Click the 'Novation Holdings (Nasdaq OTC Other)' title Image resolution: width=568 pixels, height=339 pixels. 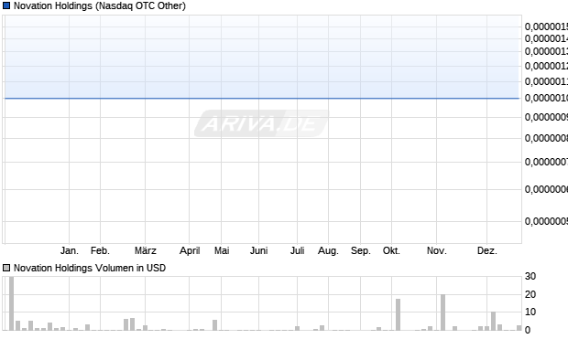coord(100,6)
